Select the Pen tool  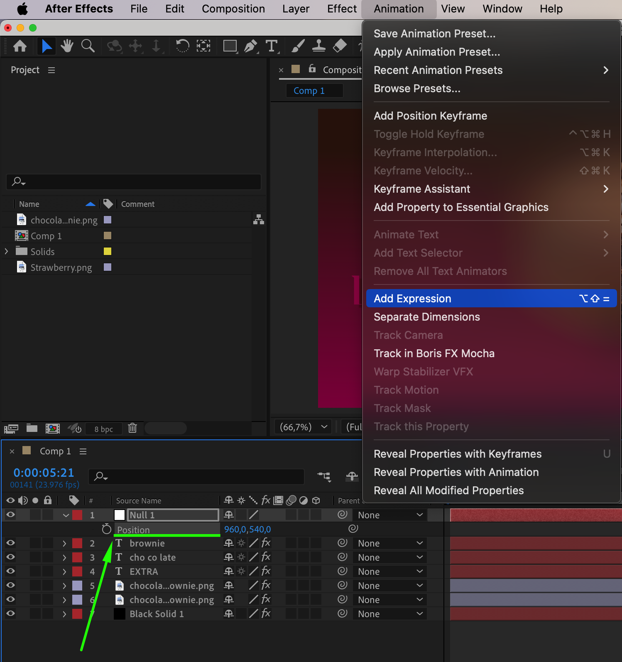pos(250,46)
